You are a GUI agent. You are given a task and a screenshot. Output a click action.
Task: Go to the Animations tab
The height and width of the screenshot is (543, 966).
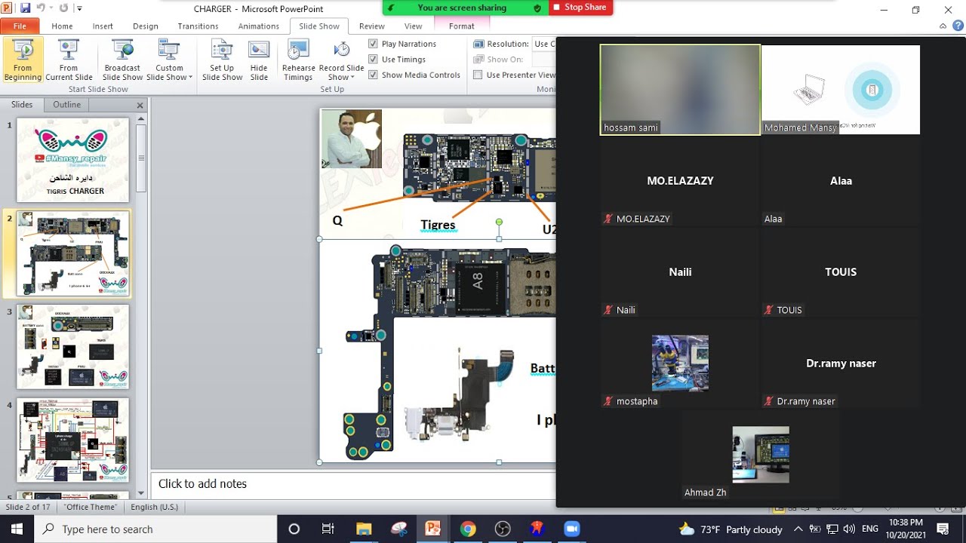(258, 26)
